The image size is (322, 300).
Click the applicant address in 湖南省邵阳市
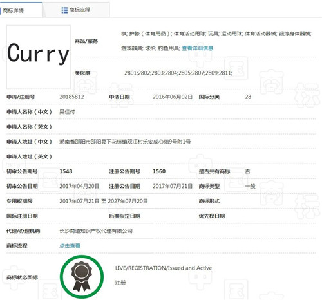125,142
